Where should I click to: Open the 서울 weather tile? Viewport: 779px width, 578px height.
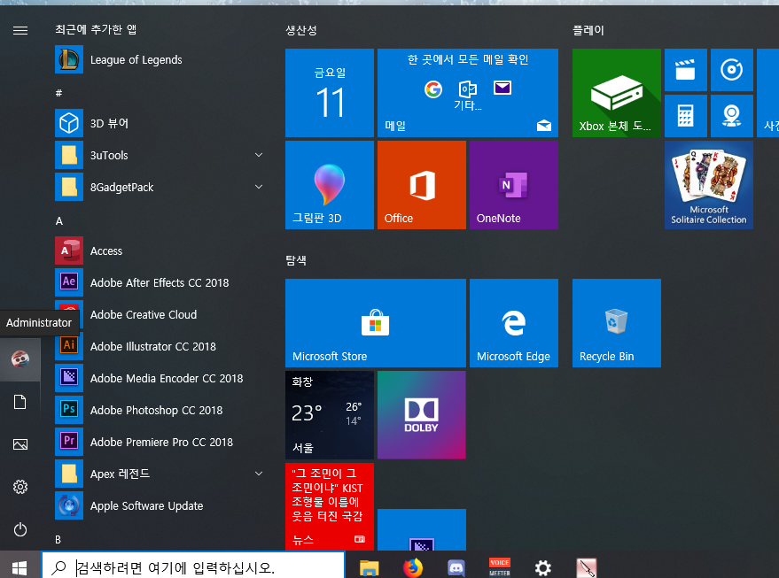click(x=330, y=415)
